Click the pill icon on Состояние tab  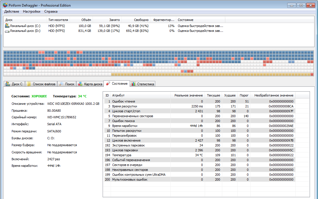click(108, 83)
